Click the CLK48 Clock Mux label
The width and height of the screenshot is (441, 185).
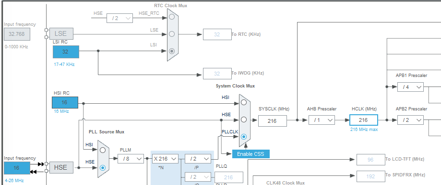point(286,183)
